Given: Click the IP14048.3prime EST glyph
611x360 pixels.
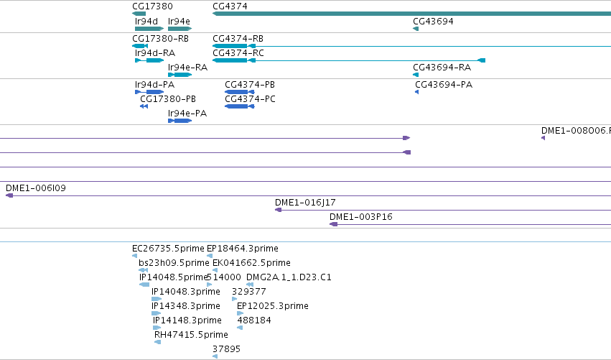Looking at the screenshot, I should coord(157,299).
